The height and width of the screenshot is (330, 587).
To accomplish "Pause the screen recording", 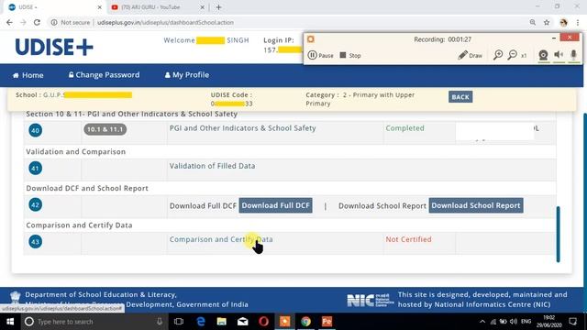I will click(x=320, y=55).
